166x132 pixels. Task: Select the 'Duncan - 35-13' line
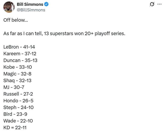(20, 60)
